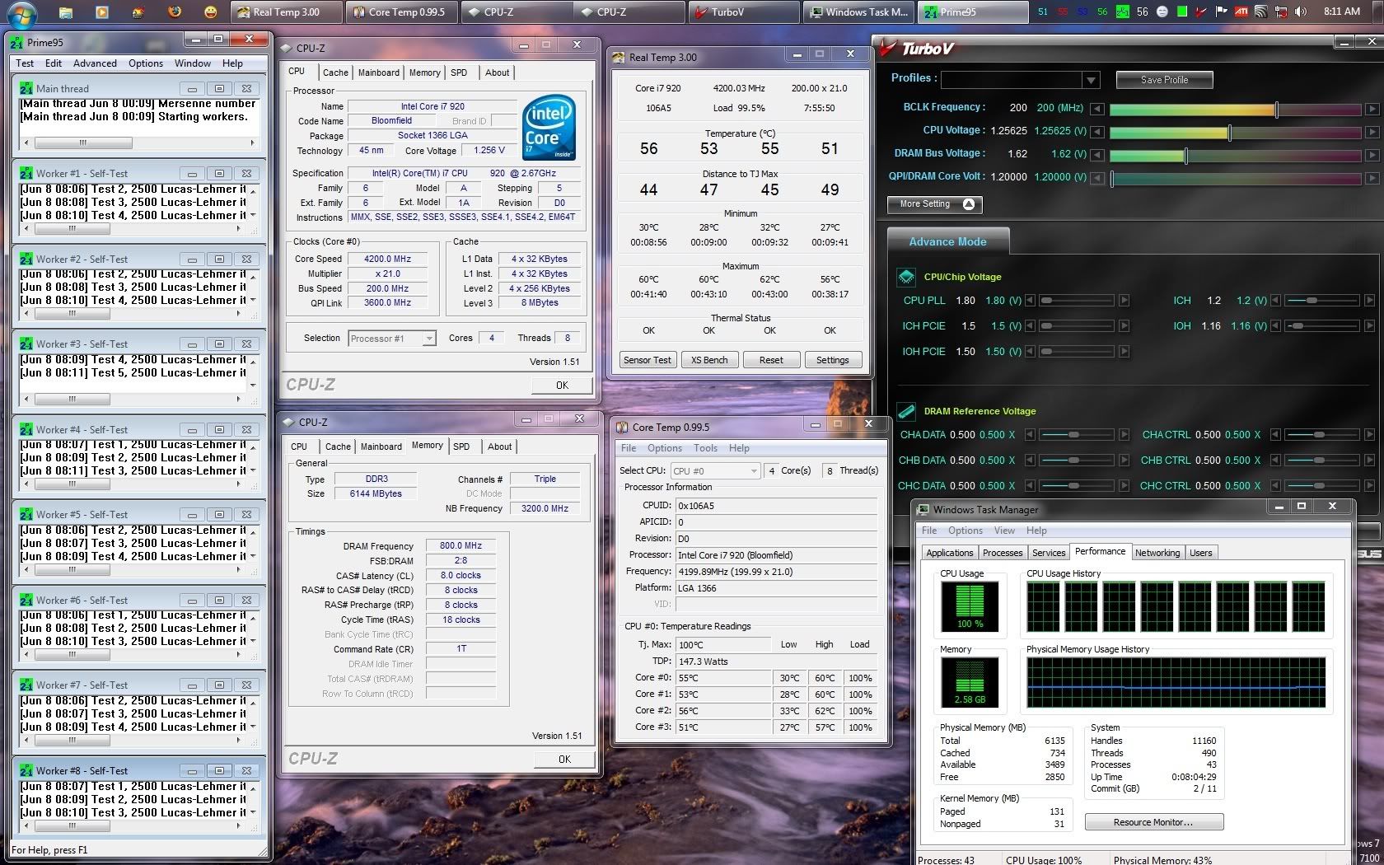
Task: Click the Intel Core i7 logo in CPU-Z
Action: [x=549, y=128]
